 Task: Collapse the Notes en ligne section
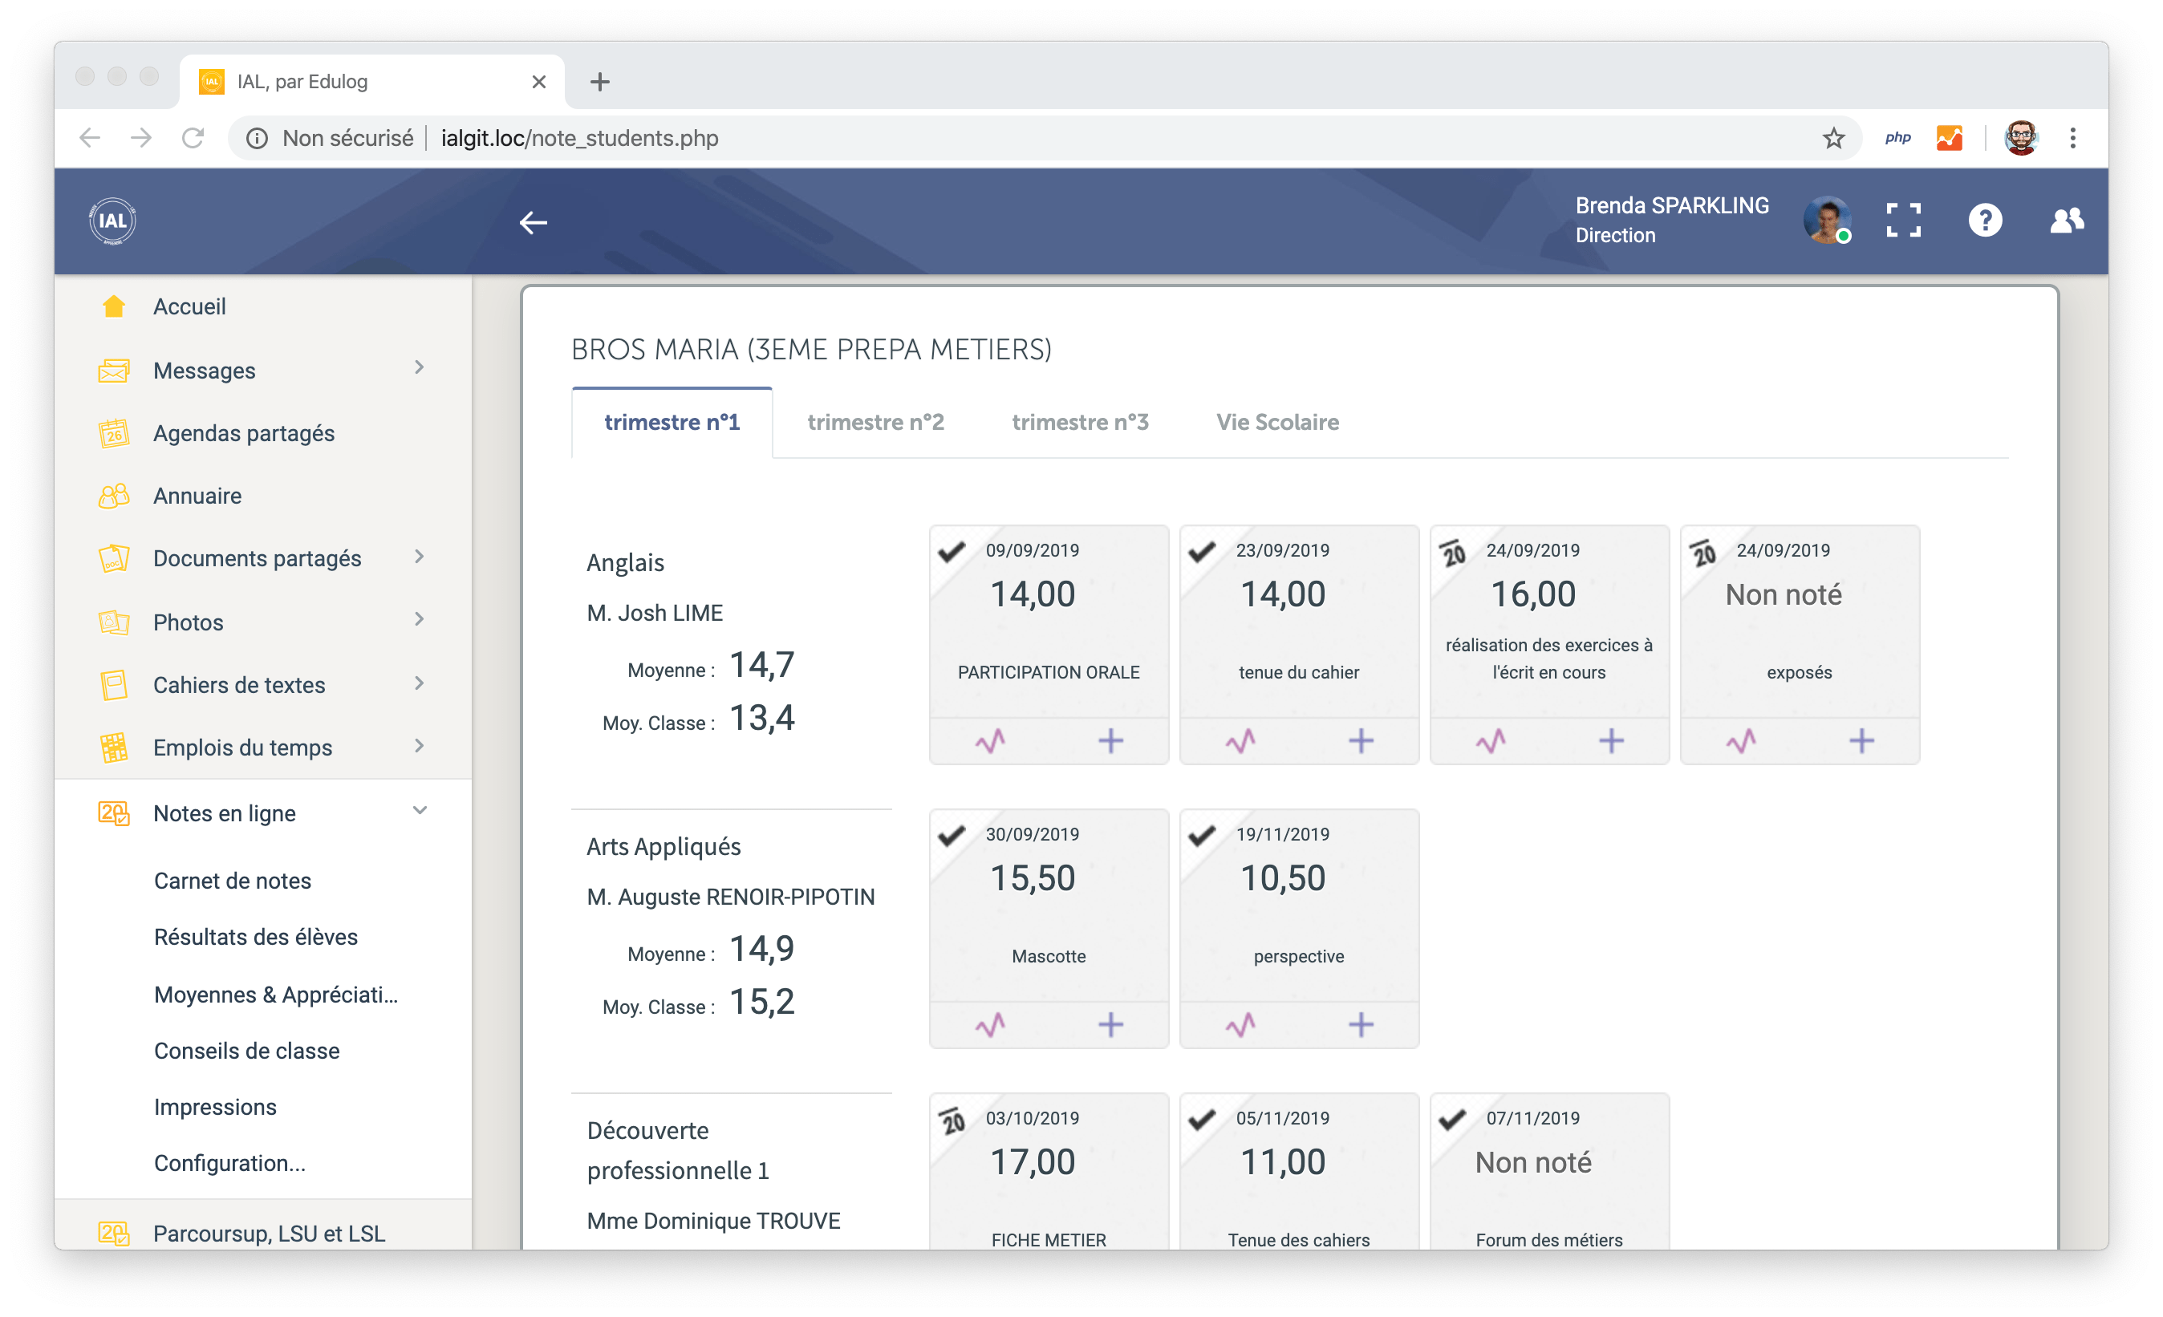coord(419,811)
